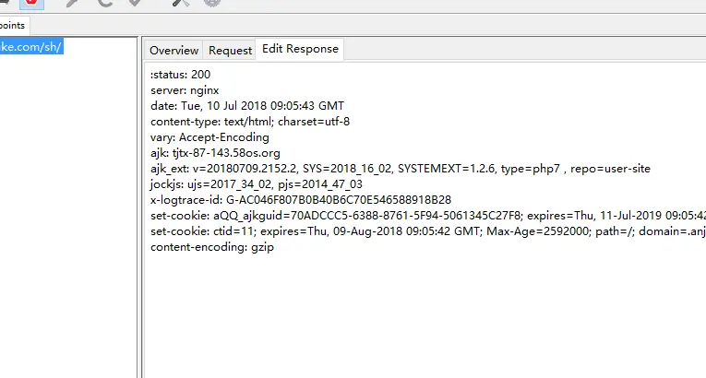Click the Validate checkmark icon

pyautogui.click(x=135, y=3)
